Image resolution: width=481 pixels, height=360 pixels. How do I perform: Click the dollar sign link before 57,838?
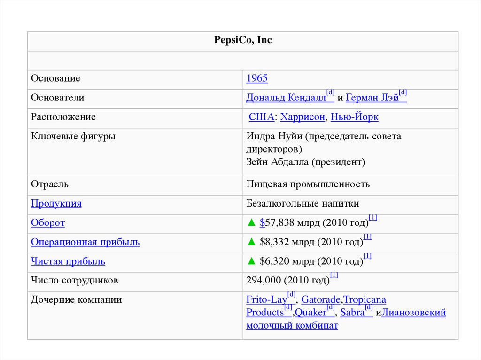(262, 223)
